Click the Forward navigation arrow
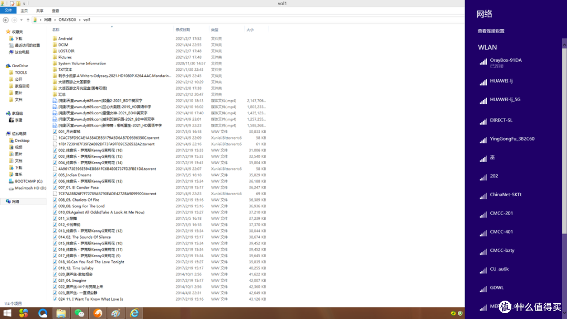 14,20
